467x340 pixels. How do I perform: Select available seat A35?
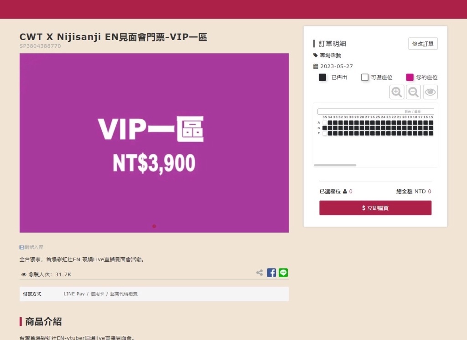click(x=325, y=122)
